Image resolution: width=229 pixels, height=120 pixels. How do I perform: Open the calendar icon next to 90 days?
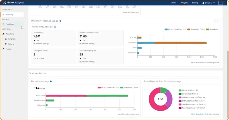(x=55, y=27)
